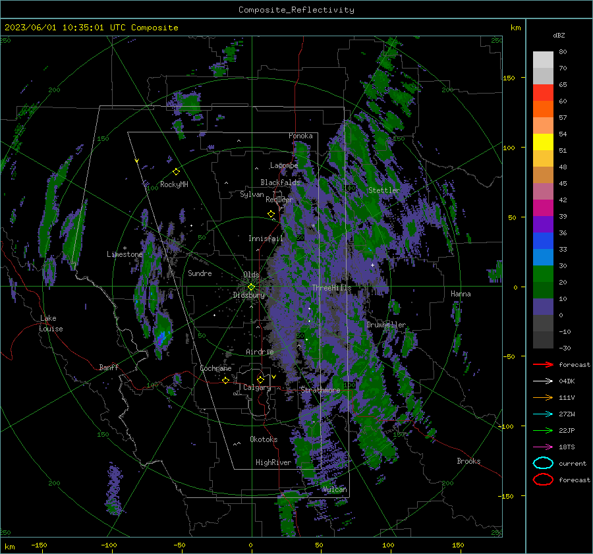Click the 70 dBZ light grey swatch
The width and height of the screenshot is (593, 554).
pyautogui.click(x=543, y=60)
